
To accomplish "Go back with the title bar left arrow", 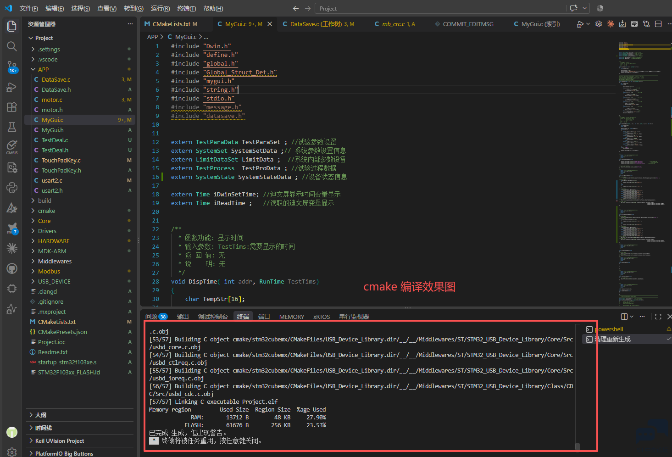I will click(296, 8).
